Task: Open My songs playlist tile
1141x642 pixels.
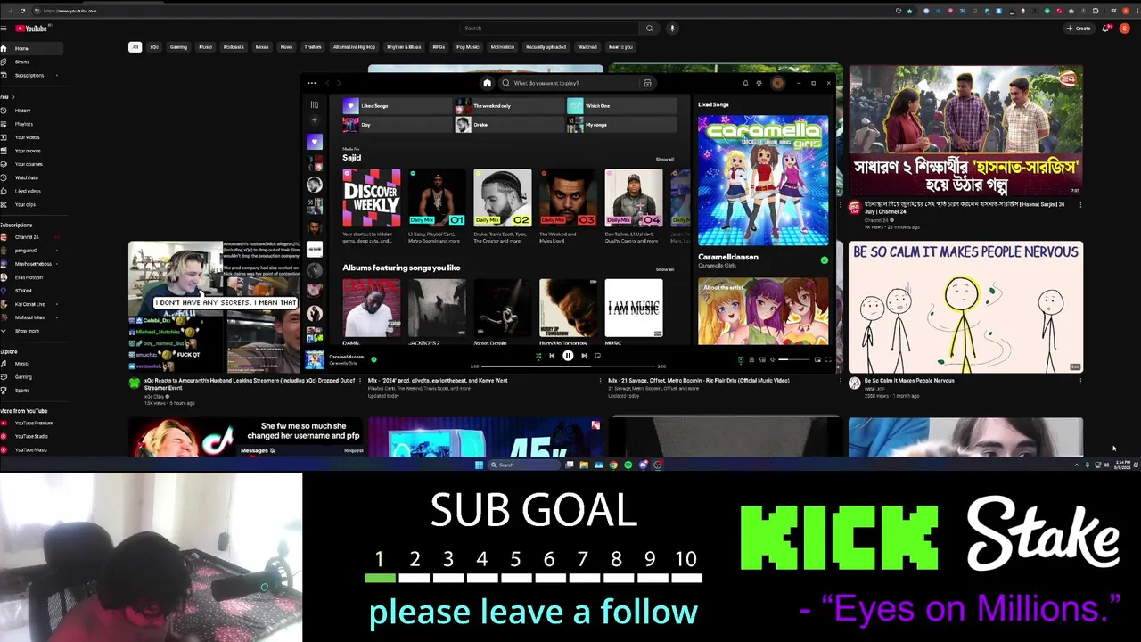Action: coord(622,125)
